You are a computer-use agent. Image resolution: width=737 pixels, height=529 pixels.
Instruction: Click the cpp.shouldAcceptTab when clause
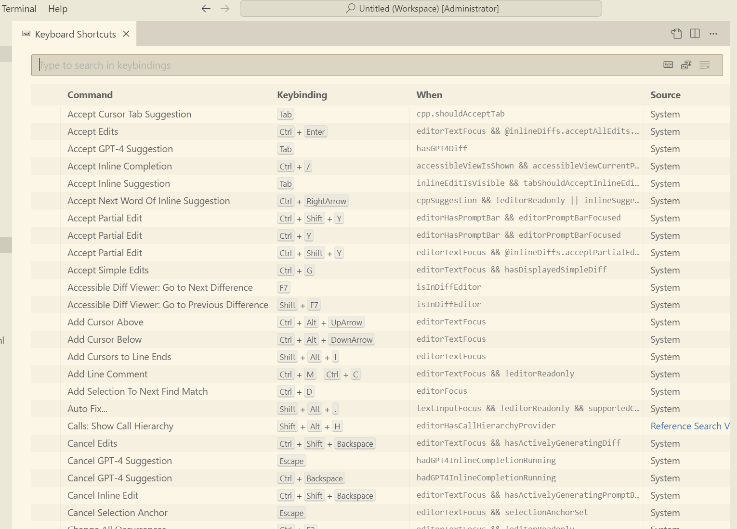coord(461,114)
